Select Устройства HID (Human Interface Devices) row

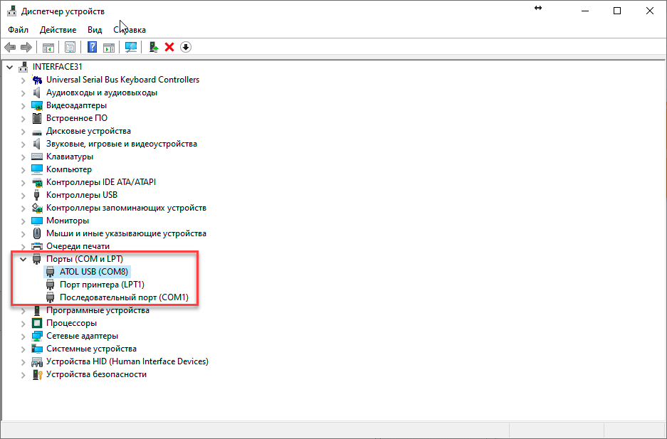point(127,361)
